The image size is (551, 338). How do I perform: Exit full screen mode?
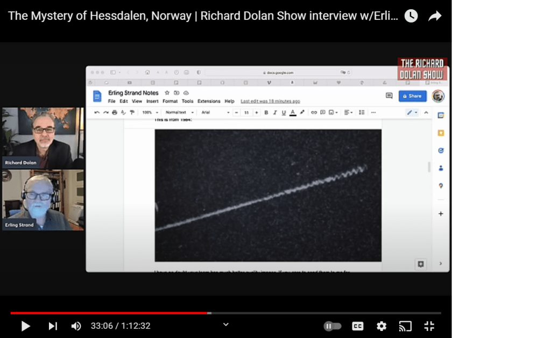[x=429, y=326]
